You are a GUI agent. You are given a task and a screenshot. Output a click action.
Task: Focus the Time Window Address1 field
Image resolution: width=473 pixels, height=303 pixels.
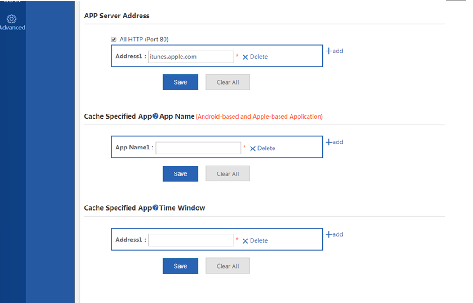pos(191,240)
